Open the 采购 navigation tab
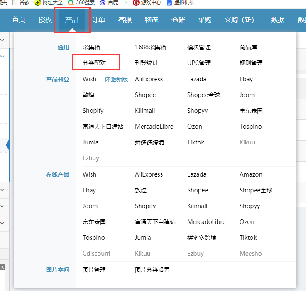The image size is (306, 291). (205, 20)
